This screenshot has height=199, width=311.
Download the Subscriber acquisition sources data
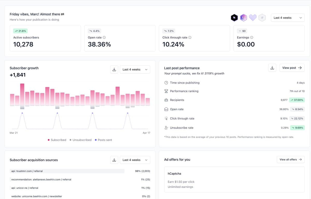coord(114,160)
